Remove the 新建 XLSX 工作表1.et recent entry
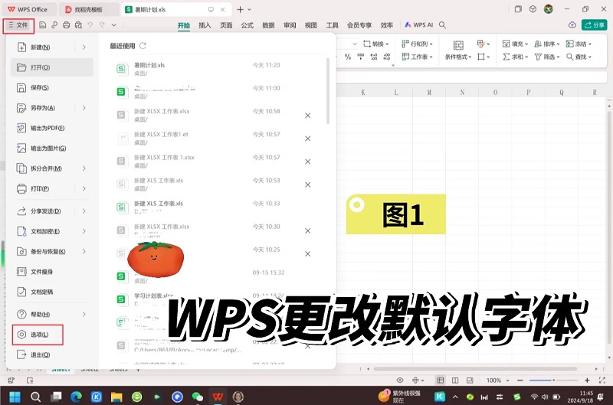The height and width of the screenshot is (405, 613). 308,139
